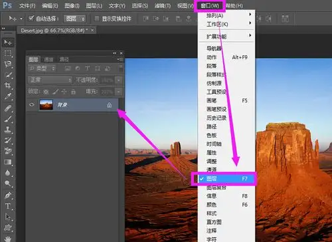Select the Blur tool
This screenshot has height=242, width=332.
tap(8, 173)
